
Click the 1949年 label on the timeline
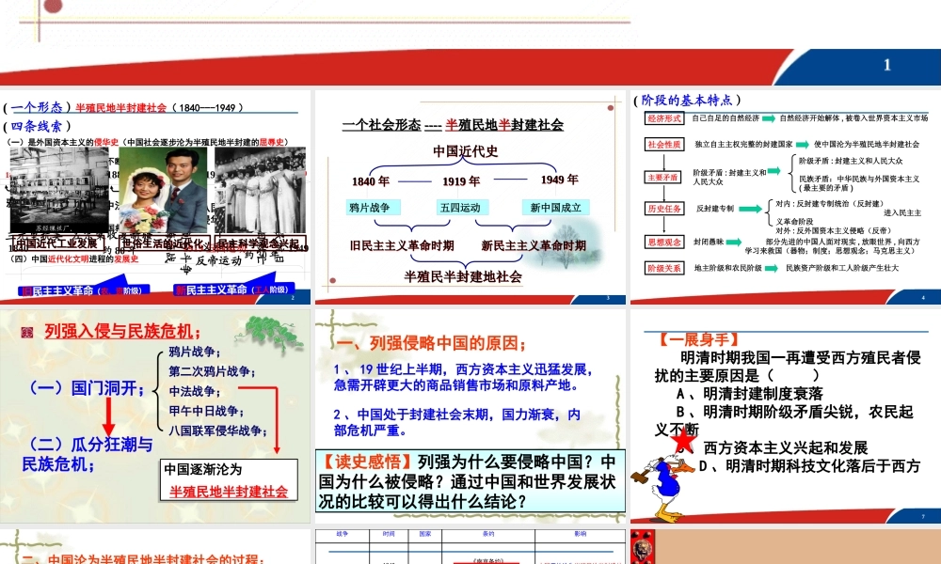tap(559, 180)
